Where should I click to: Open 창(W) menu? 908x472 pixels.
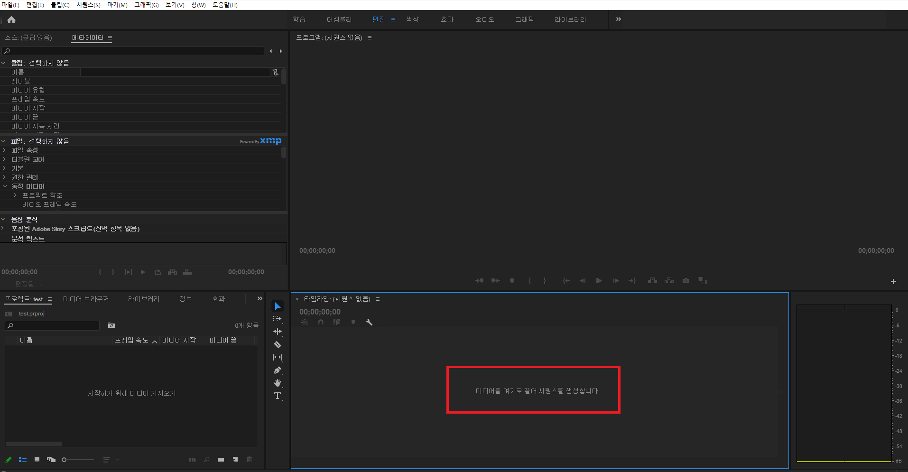tap(198, 5)
